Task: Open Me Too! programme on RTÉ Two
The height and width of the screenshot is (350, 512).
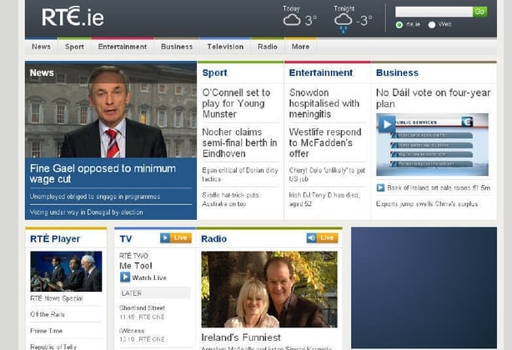Action: (136, 266)
